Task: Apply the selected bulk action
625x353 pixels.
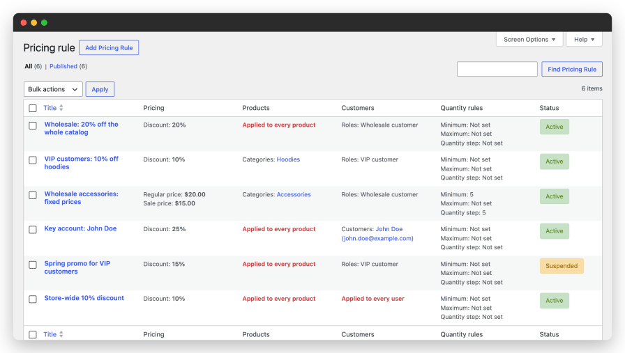Action: tap(100, 89)
